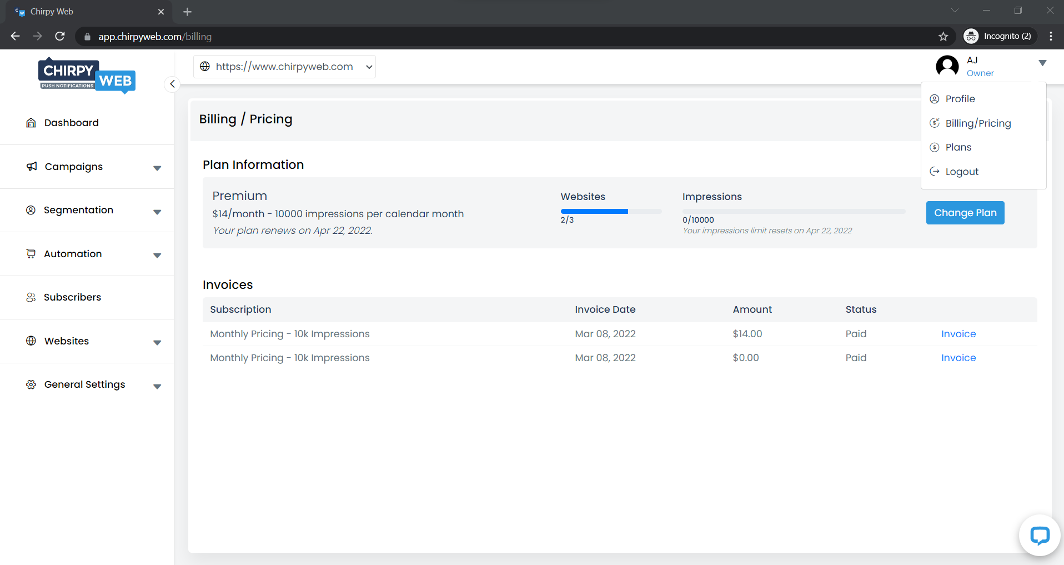Expand the Segmentation submenu arrow
The width and height of the screenshot is (1064, 565).
tap(157, 212)
